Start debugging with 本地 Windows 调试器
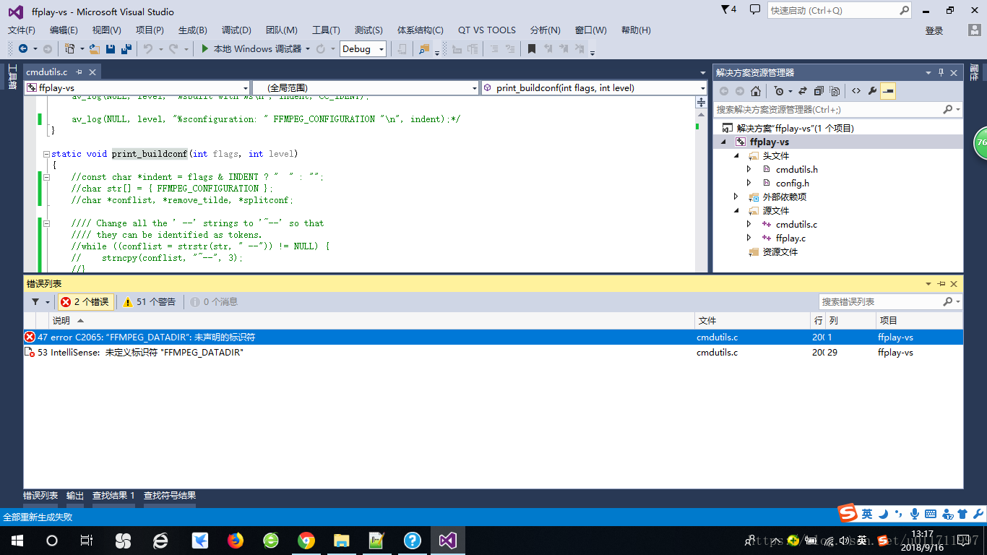Image resolution: width=987 pixels, height=555 pixels. tap(251, 48)
